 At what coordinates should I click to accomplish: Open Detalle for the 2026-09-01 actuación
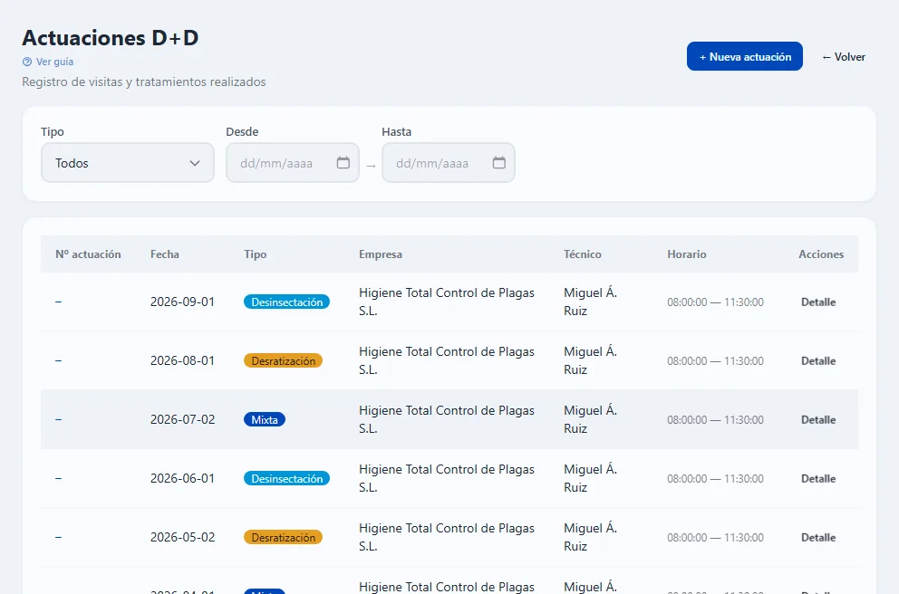(x=818, y=302)
